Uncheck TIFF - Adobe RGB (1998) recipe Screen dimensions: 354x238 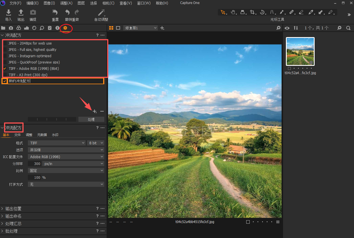pos(5,69)
